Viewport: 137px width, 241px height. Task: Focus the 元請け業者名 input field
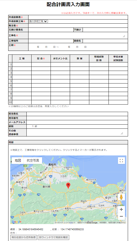coord(51,30)
